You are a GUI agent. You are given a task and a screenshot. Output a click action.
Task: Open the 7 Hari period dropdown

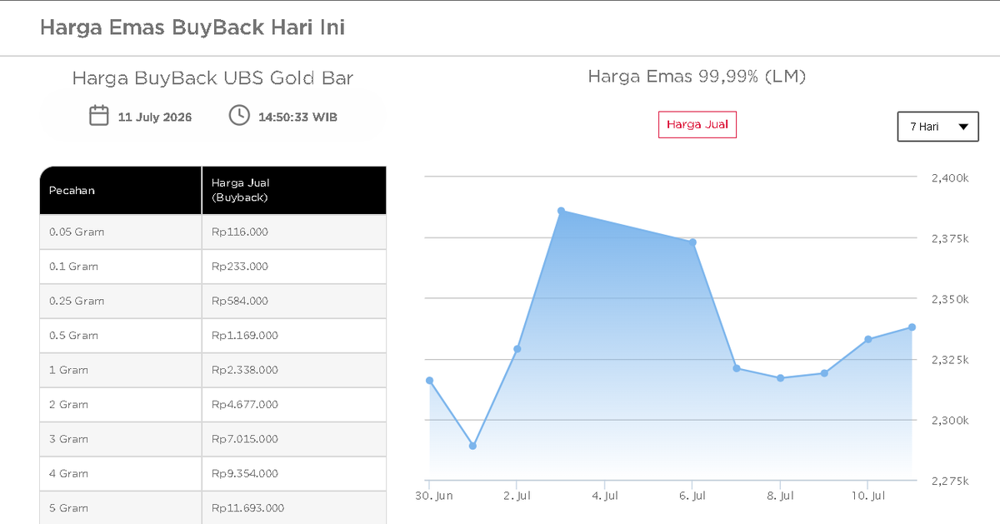(x=937, y=127)
